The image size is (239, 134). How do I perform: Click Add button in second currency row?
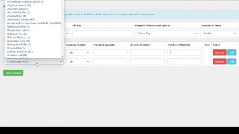pos(232,62)
